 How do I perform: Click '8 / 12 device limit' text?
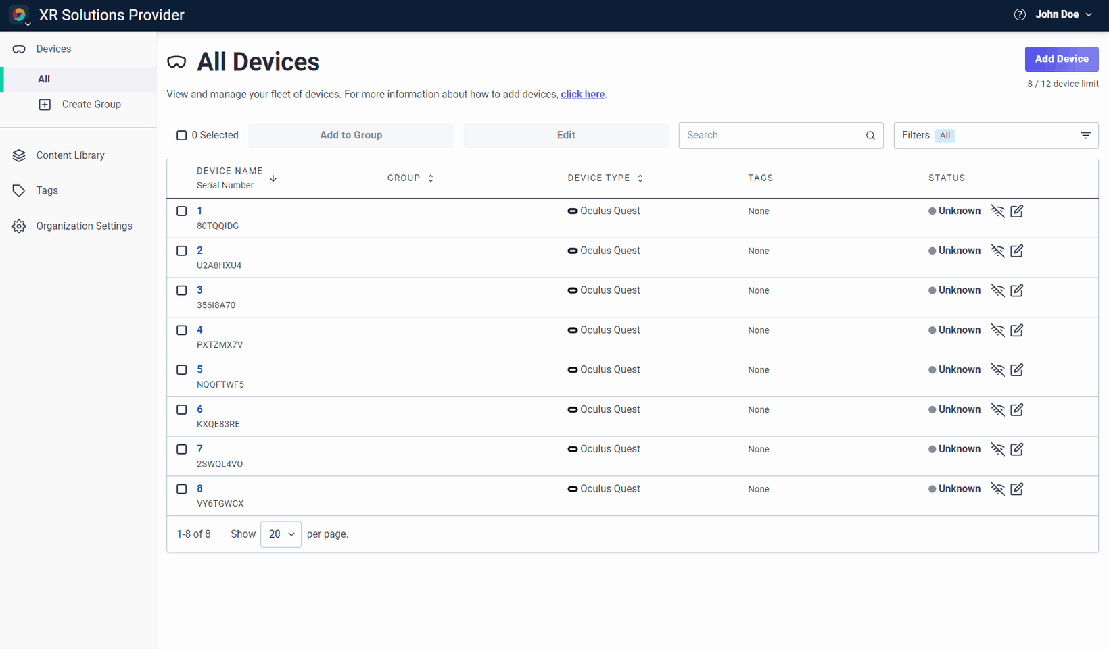(x=1063, y=84)
